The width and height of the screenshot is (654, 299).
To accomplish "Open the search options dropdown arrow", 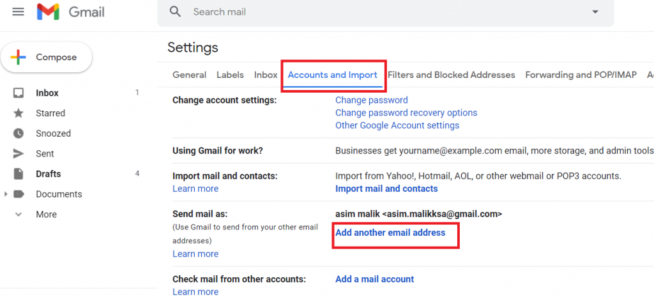I will click(595, 12).
